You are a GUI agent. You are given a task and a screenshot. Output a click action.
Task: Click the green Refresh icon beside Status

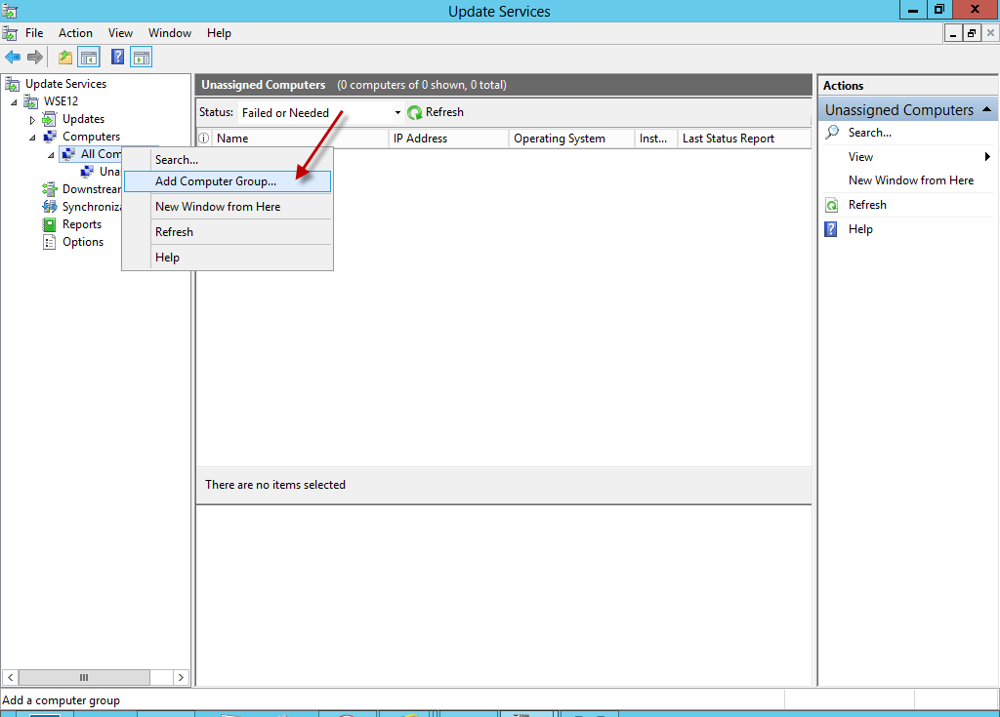click(x=415, y=113)
